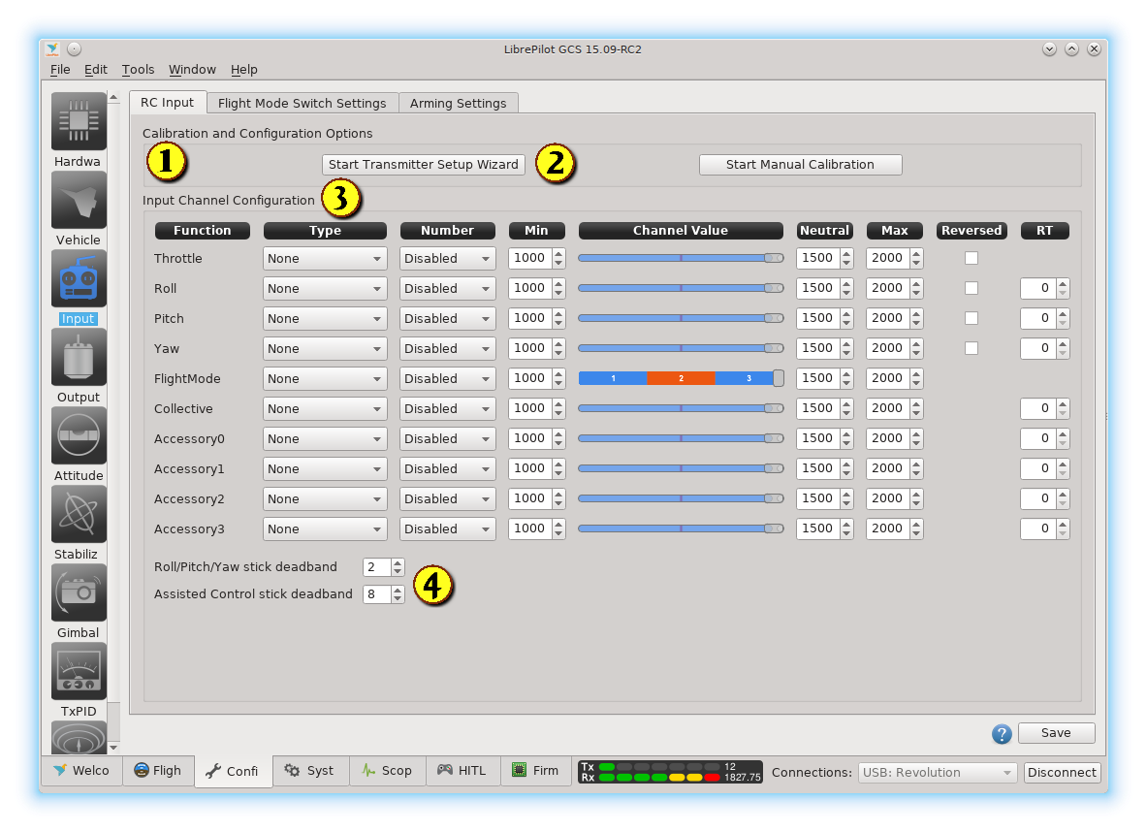This screenshot has height=832, width=1147.
Task: Open the TxPID gauge icon
Action: pyautogui.click(x=79, y=672)
